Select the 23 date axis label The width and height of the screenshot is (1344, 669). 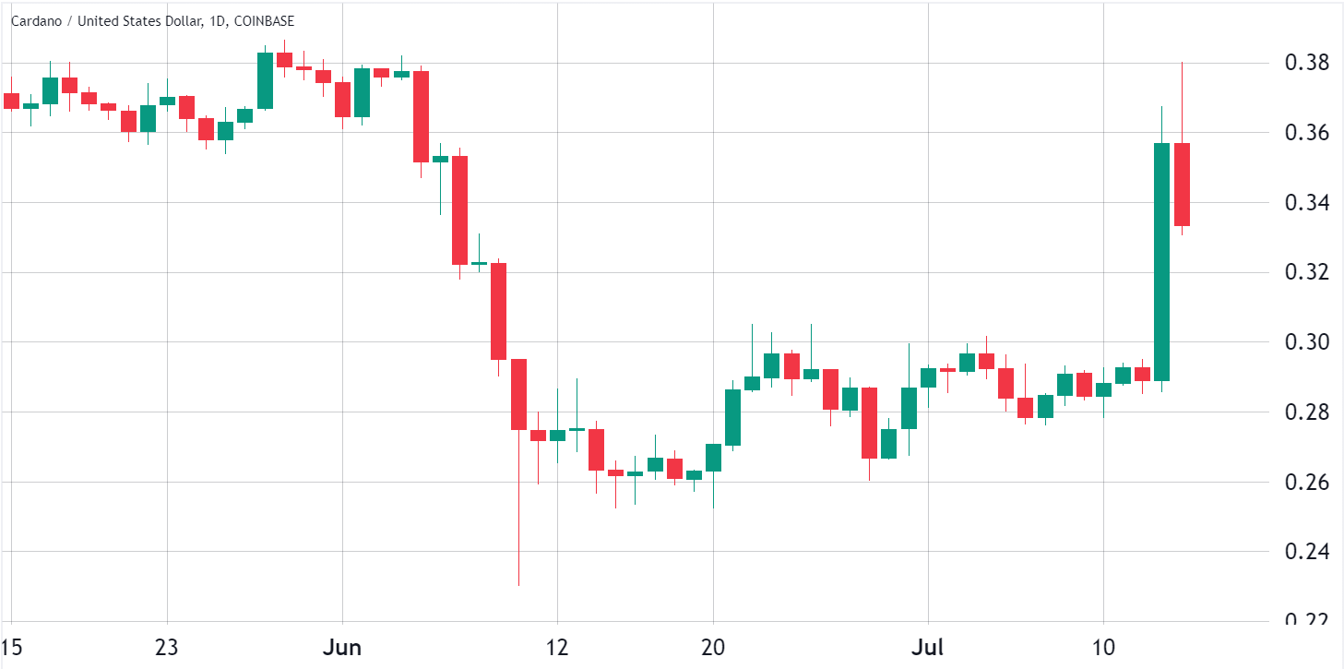[x=167, y=648]
